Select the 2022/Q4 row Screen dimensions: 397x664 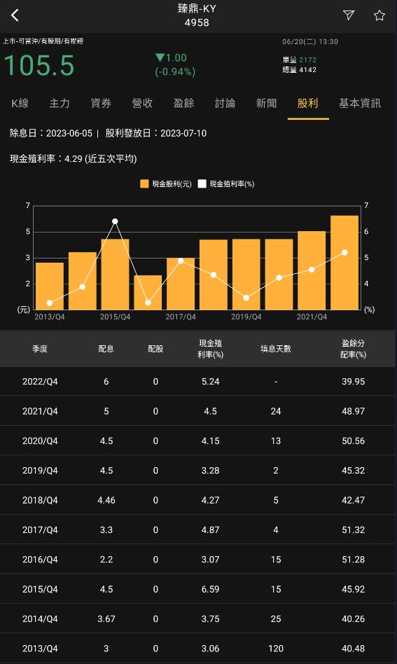tap(199, 382)
